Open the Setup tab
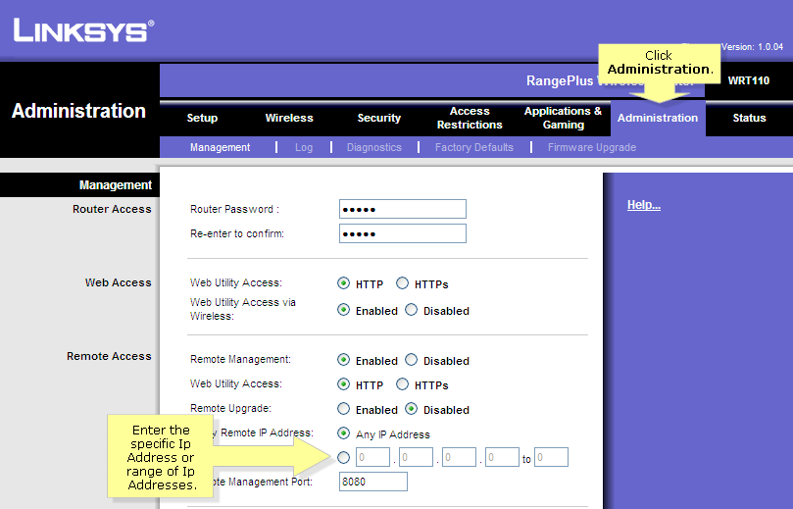The width and height of the screenshot is (793, 509). (202, 119)
